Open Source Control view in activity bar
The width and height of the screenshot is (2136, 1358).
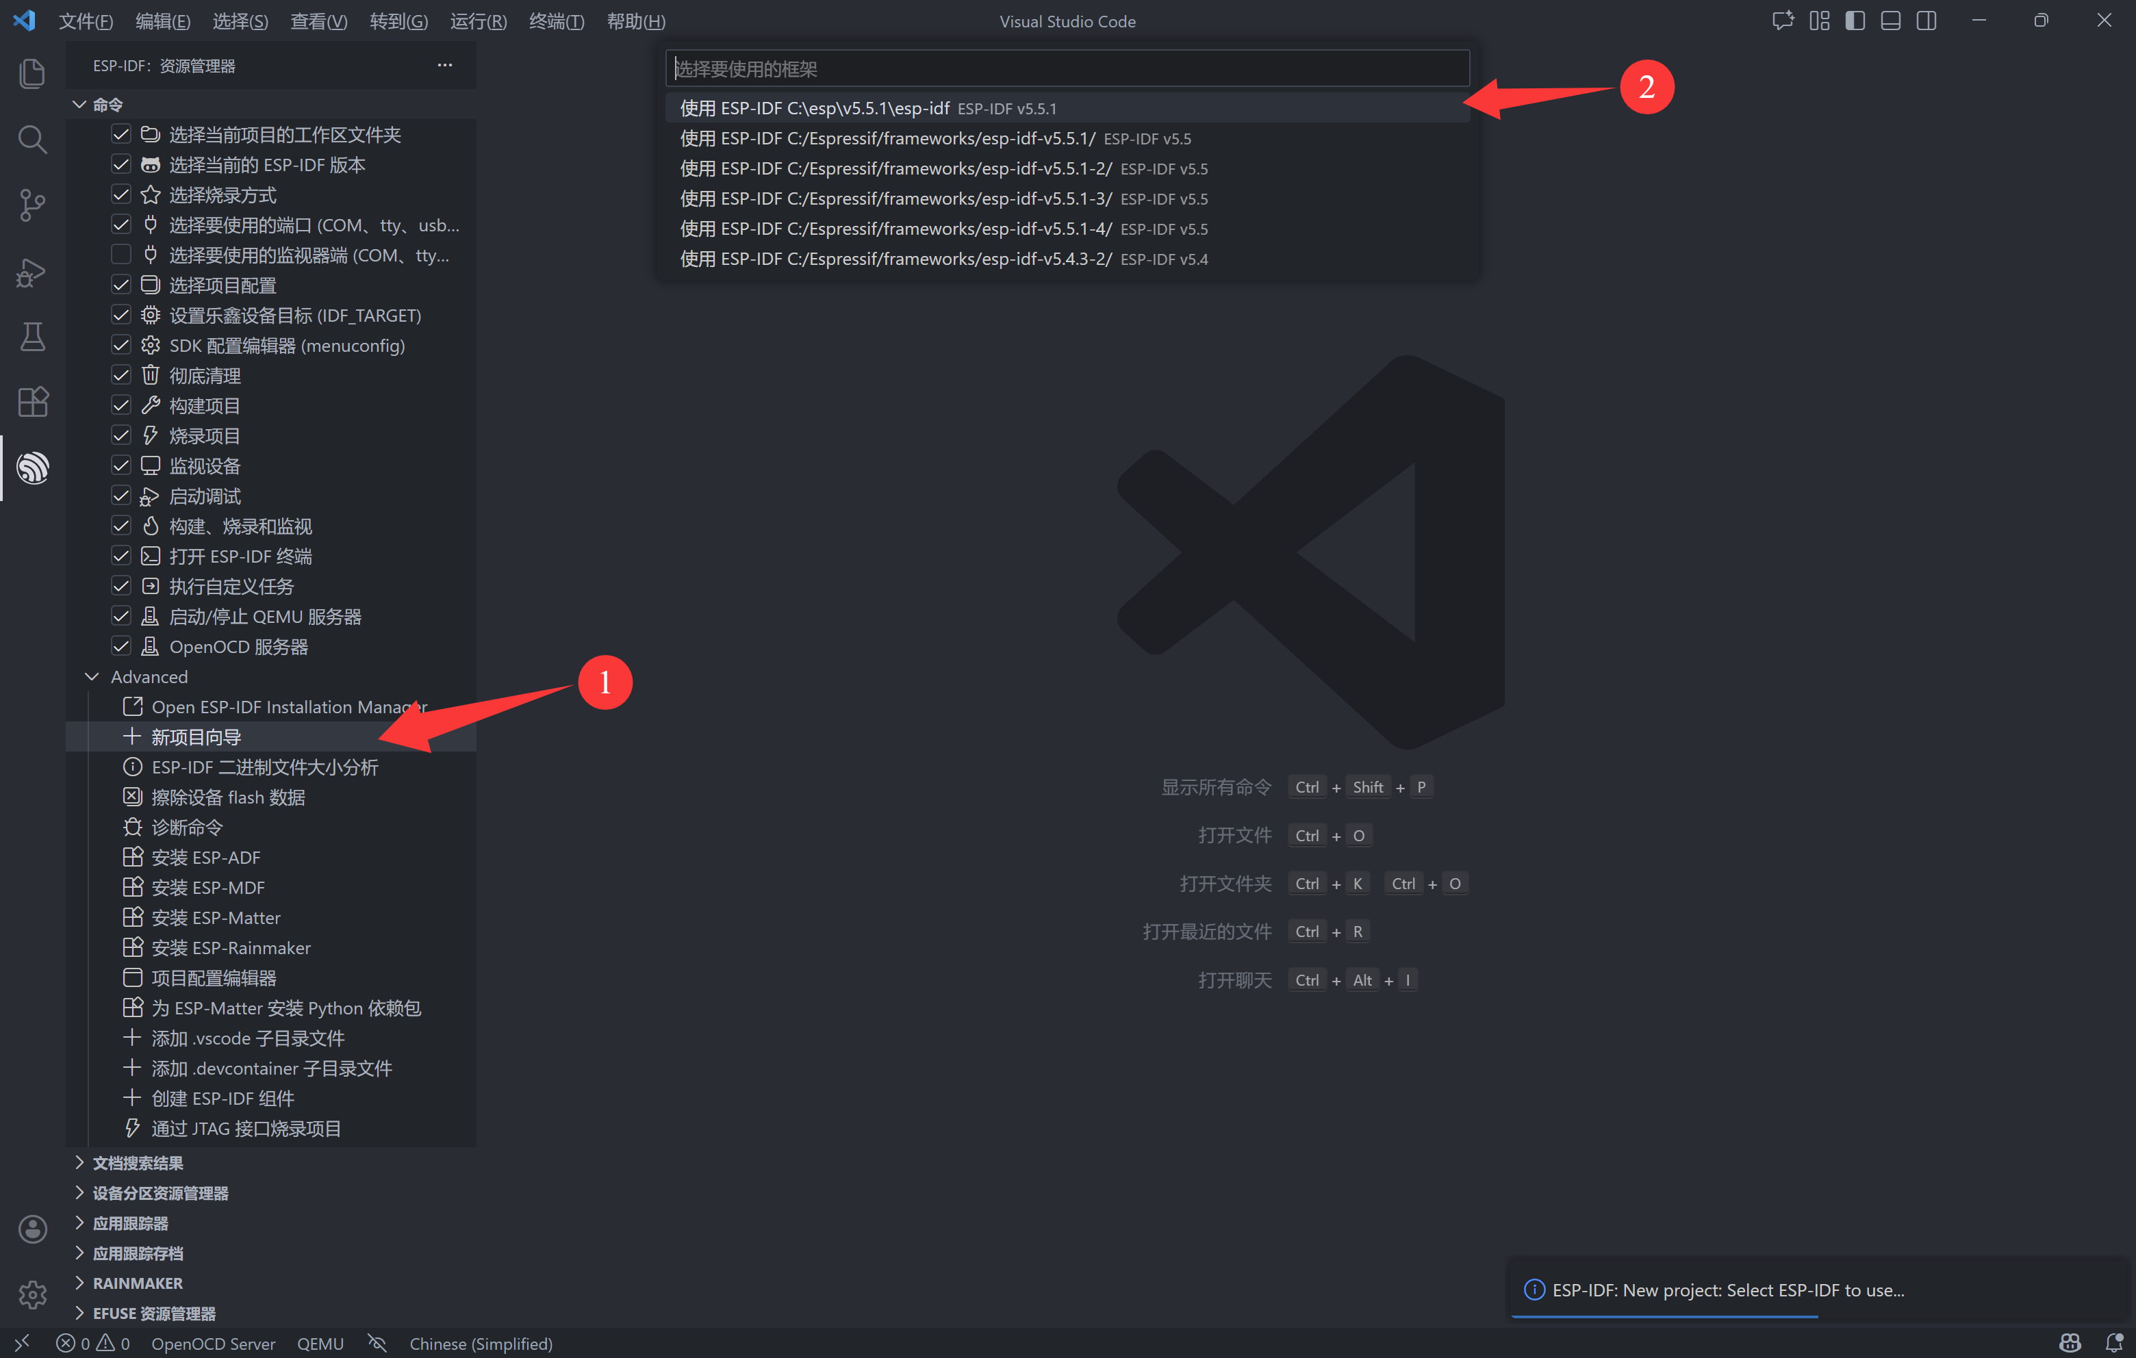pyautogui.click(x=32, y=205)
